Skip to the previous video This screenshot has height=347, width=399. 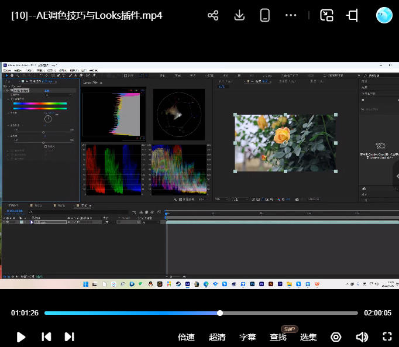coord(46,336)
